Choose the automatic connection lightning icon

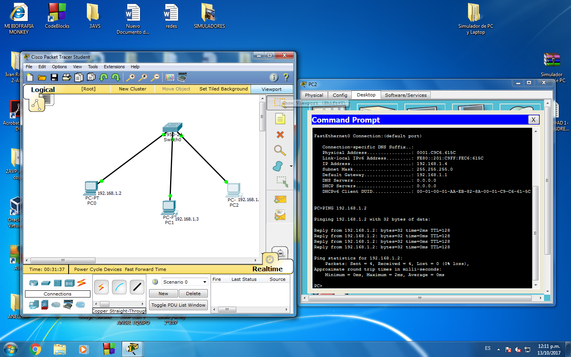(101, 286)
